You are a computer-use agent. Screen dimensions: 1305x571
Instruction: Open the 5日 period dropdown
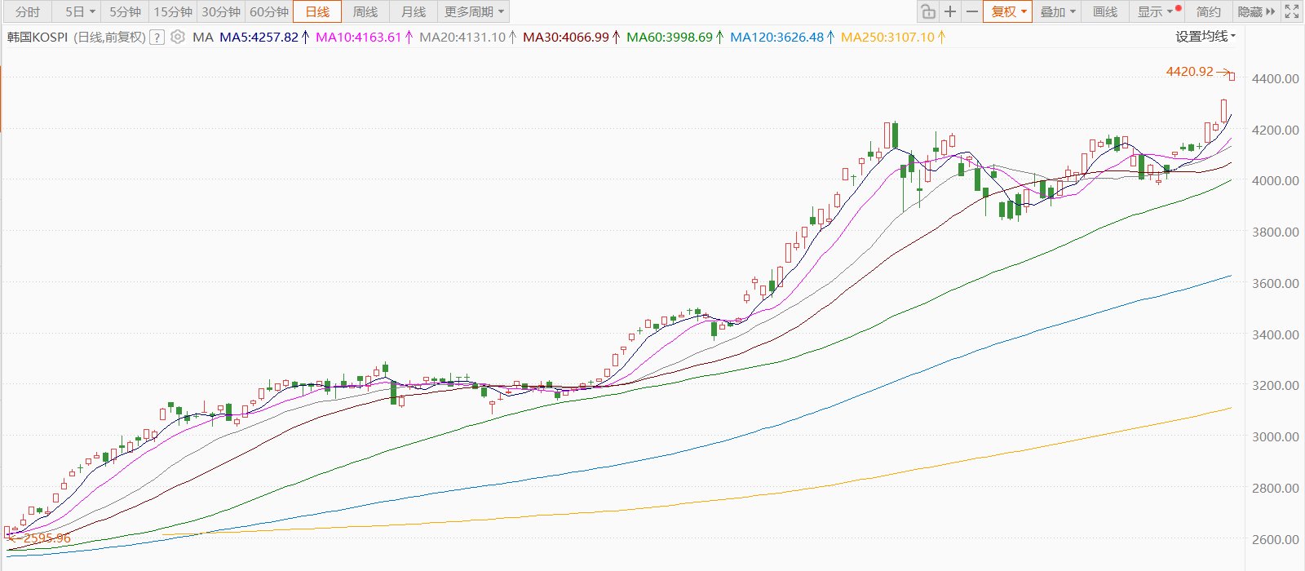click(80, 11)
